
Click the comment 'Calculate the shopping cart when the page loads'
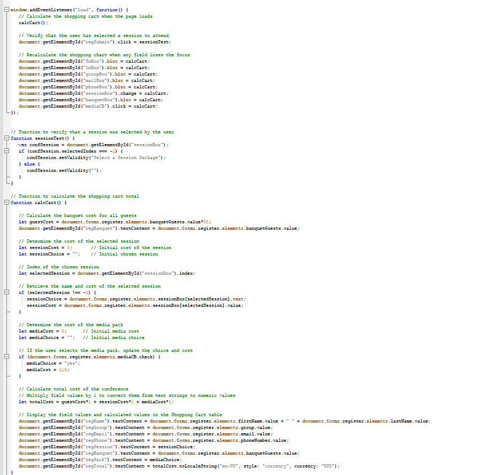[86, 16]
